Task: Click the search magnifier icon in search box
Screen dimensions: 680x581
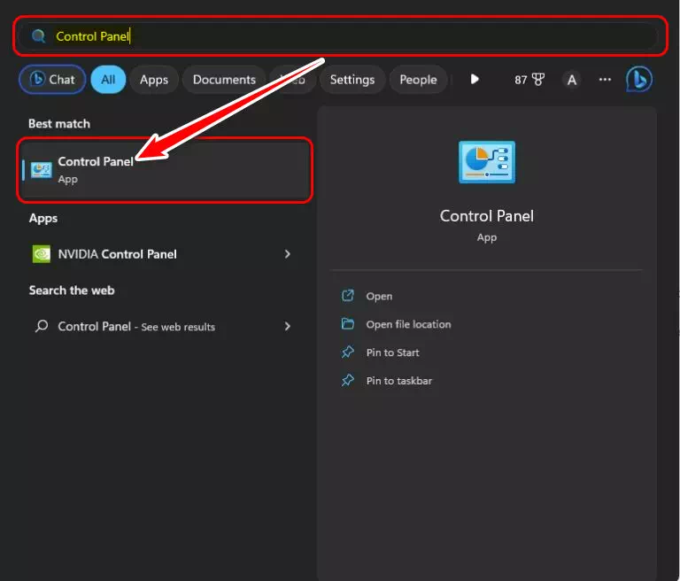Action: pyautogui.click(x=39, y=36)
